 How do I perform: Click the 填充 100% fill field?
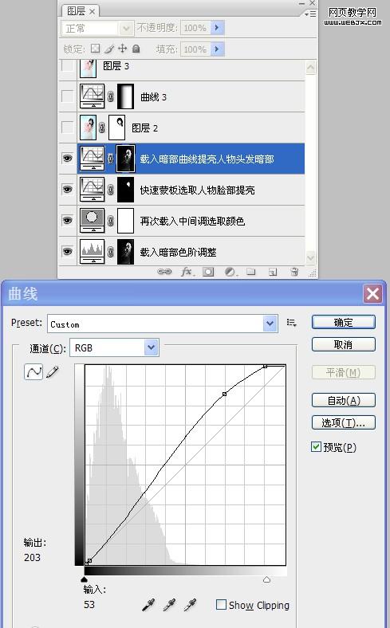coord(195,49)
